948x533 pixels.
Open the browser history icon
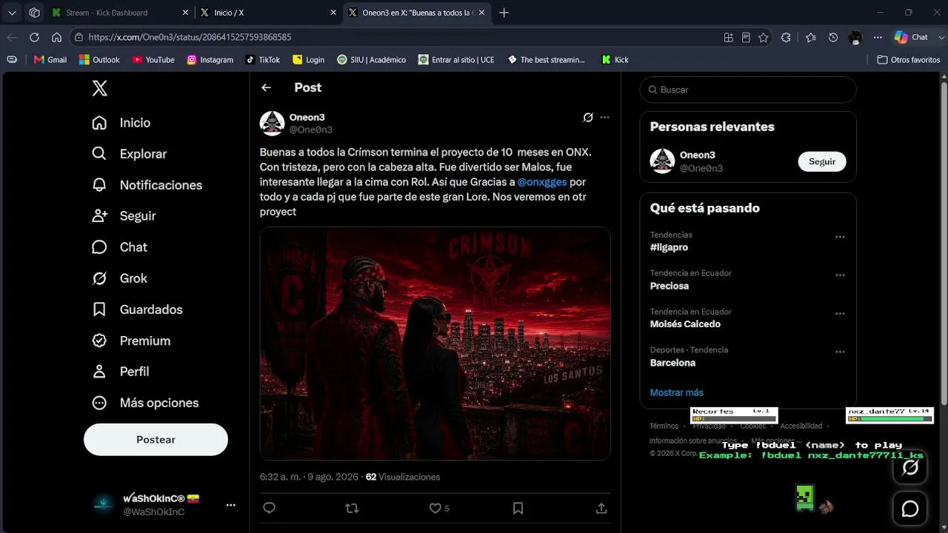pos(833,37)
